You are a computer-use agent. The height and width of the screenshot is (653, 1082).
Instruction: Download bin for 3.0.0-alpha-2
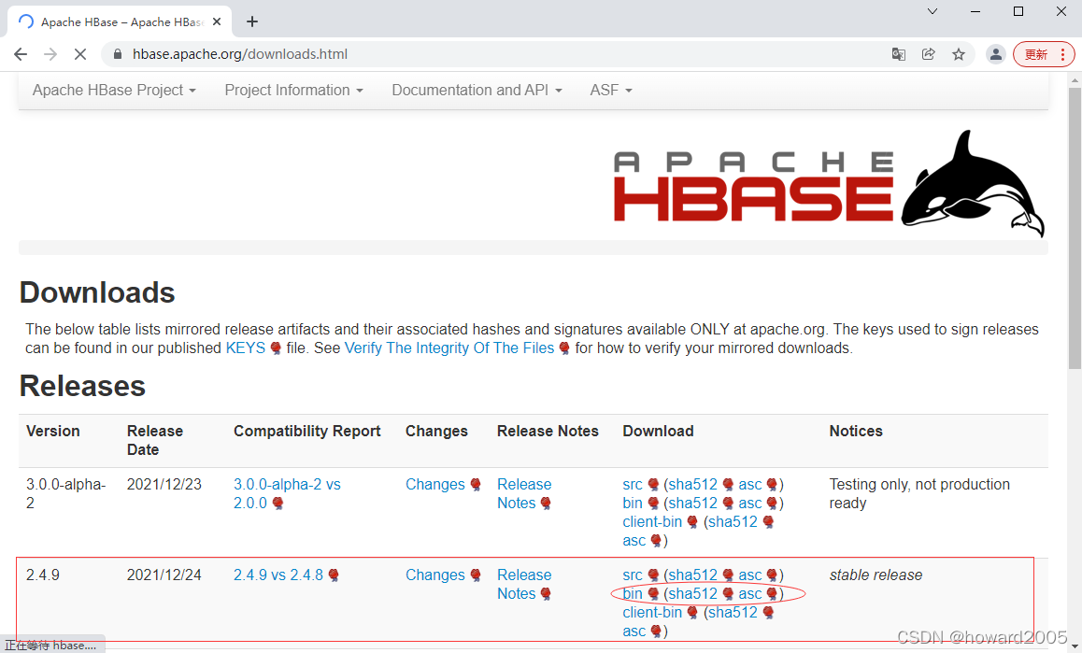[632, 504]
